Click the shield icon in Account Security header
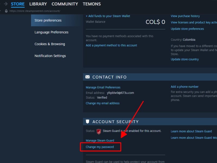The image size is (217, 163). click(x=87, y=122)
